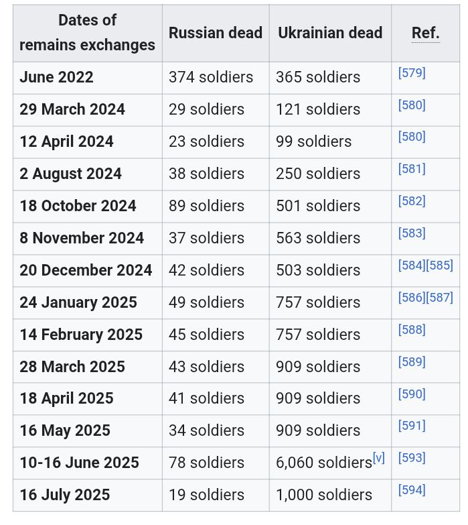Open citation [583] beside 8 November 2024
Screen dimensions: 468x525
point(412,233)
